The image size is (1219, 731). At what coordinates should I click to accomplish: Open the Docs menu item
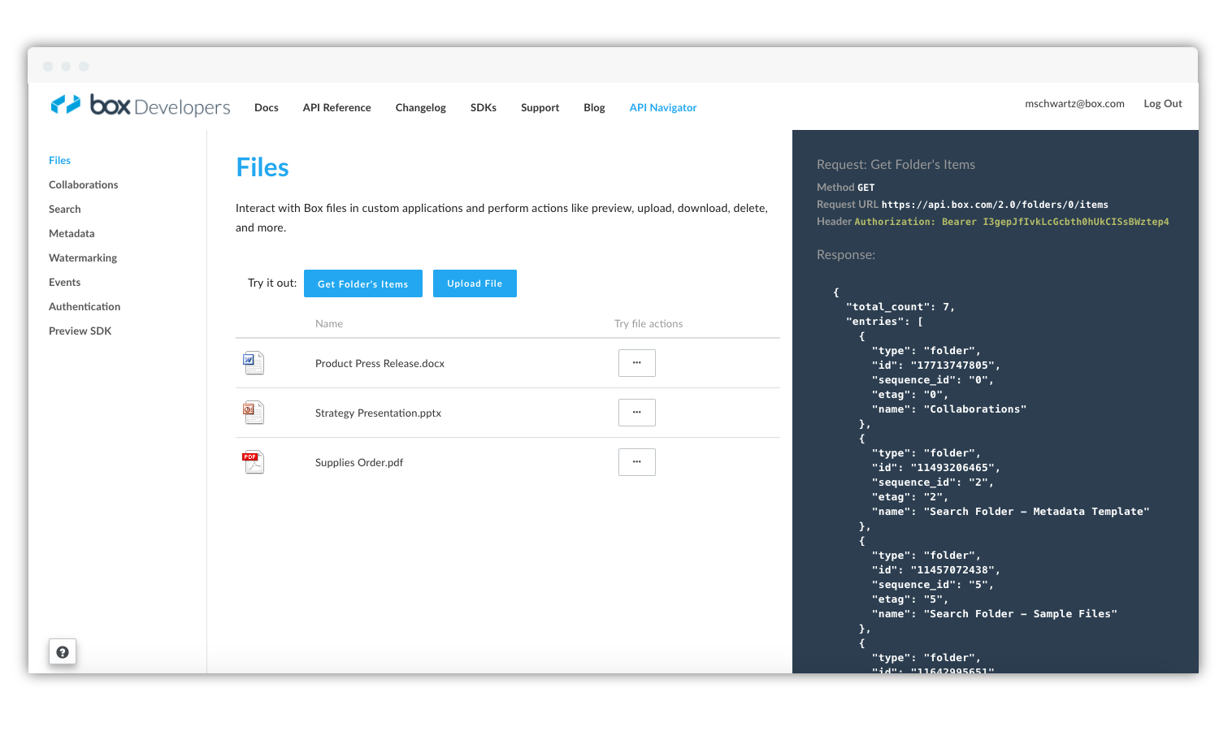coord(267,107)
